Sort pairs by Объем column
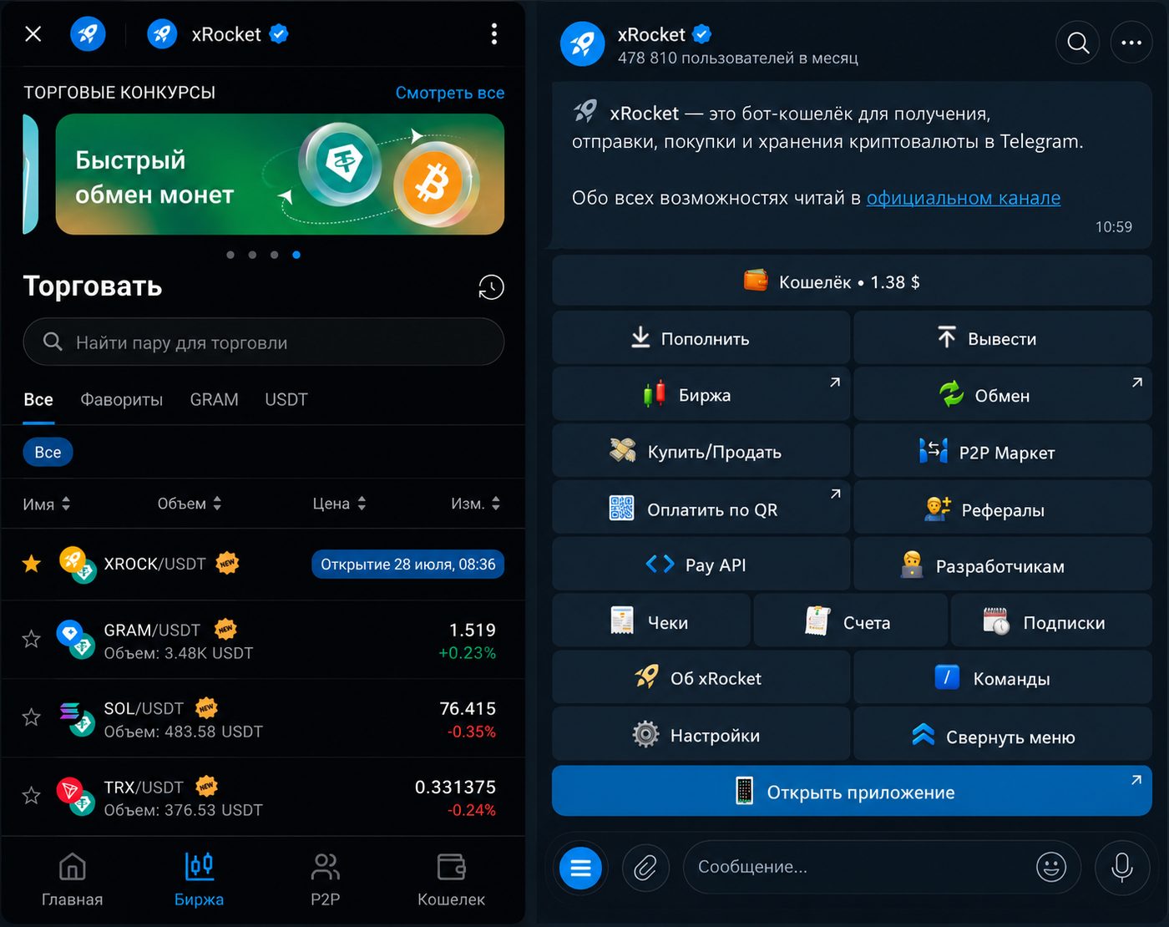The width and height of the screenshot is (1169, 927). (190, 504)
